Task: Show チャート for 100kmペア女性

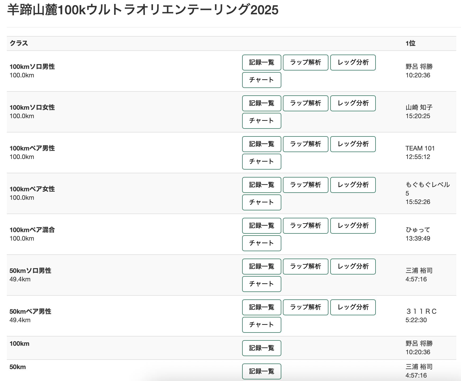Action: coord(261,202)
